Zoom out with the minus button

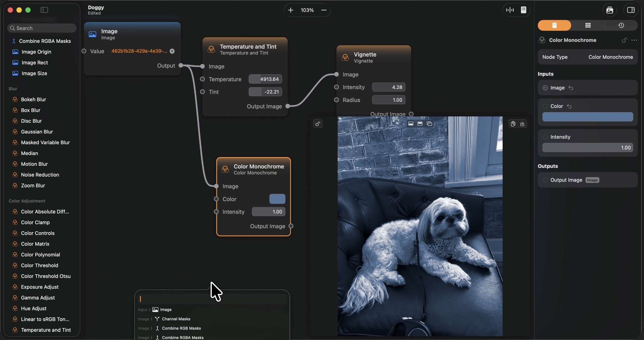click(x=324, y=10)
